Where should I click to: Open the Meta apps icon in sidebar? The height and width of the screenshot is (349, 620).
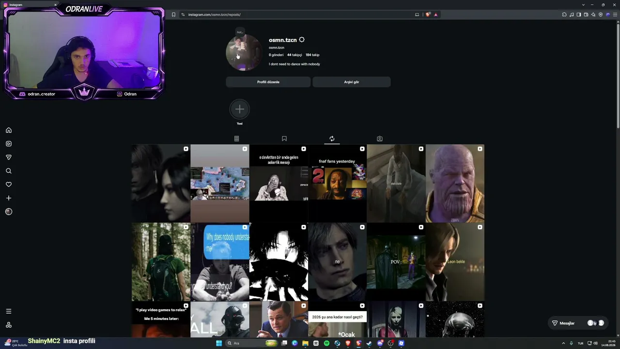tap(9, 325)
